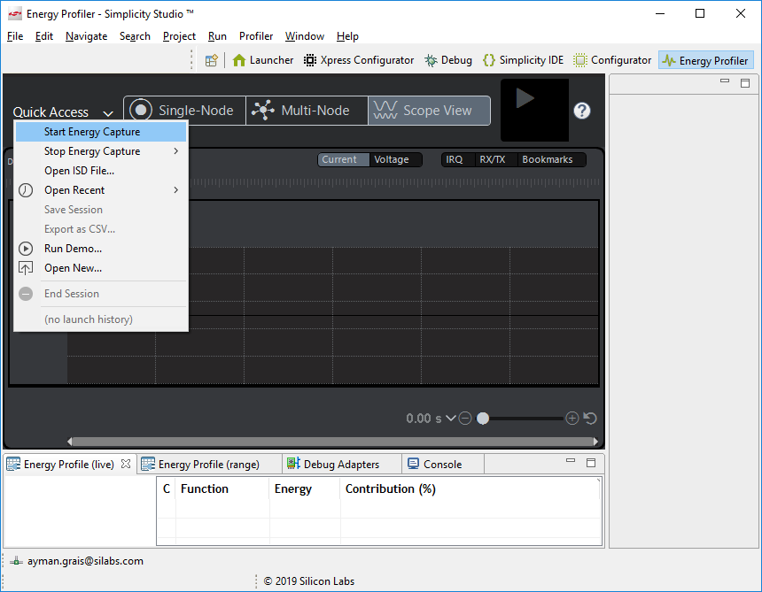
Task: Open the help question mark icon
Action: (582, 111)
